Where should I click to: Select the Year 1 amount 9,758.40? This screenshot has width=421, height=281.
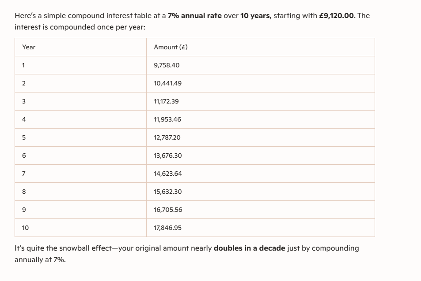[x=167, y=65]
